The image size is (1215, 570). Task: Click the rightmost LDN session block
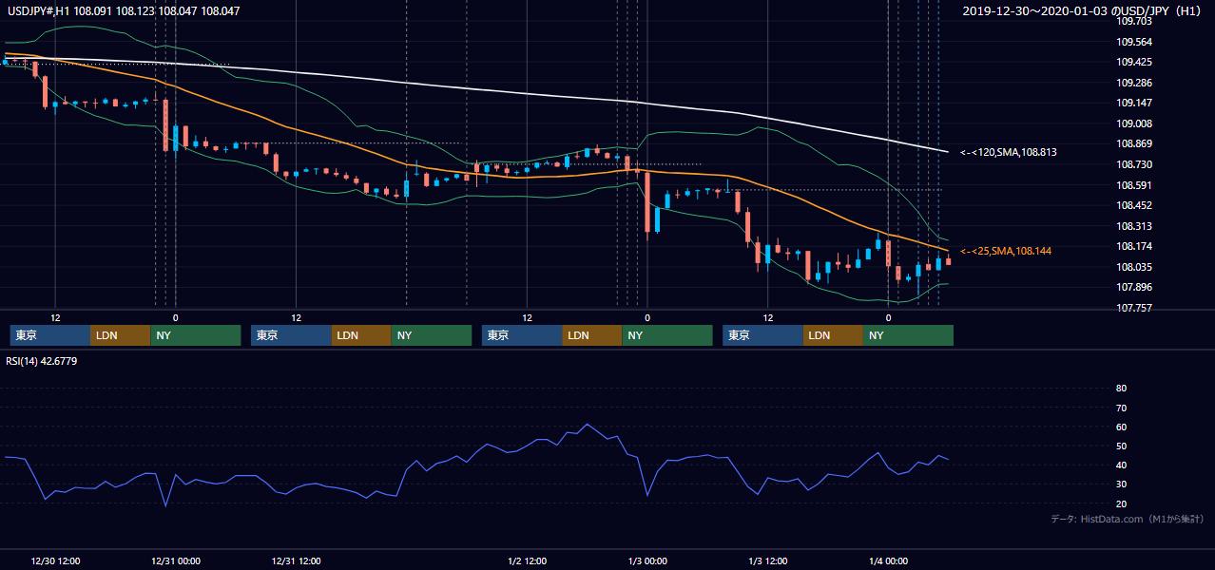(x=833, y=335)
